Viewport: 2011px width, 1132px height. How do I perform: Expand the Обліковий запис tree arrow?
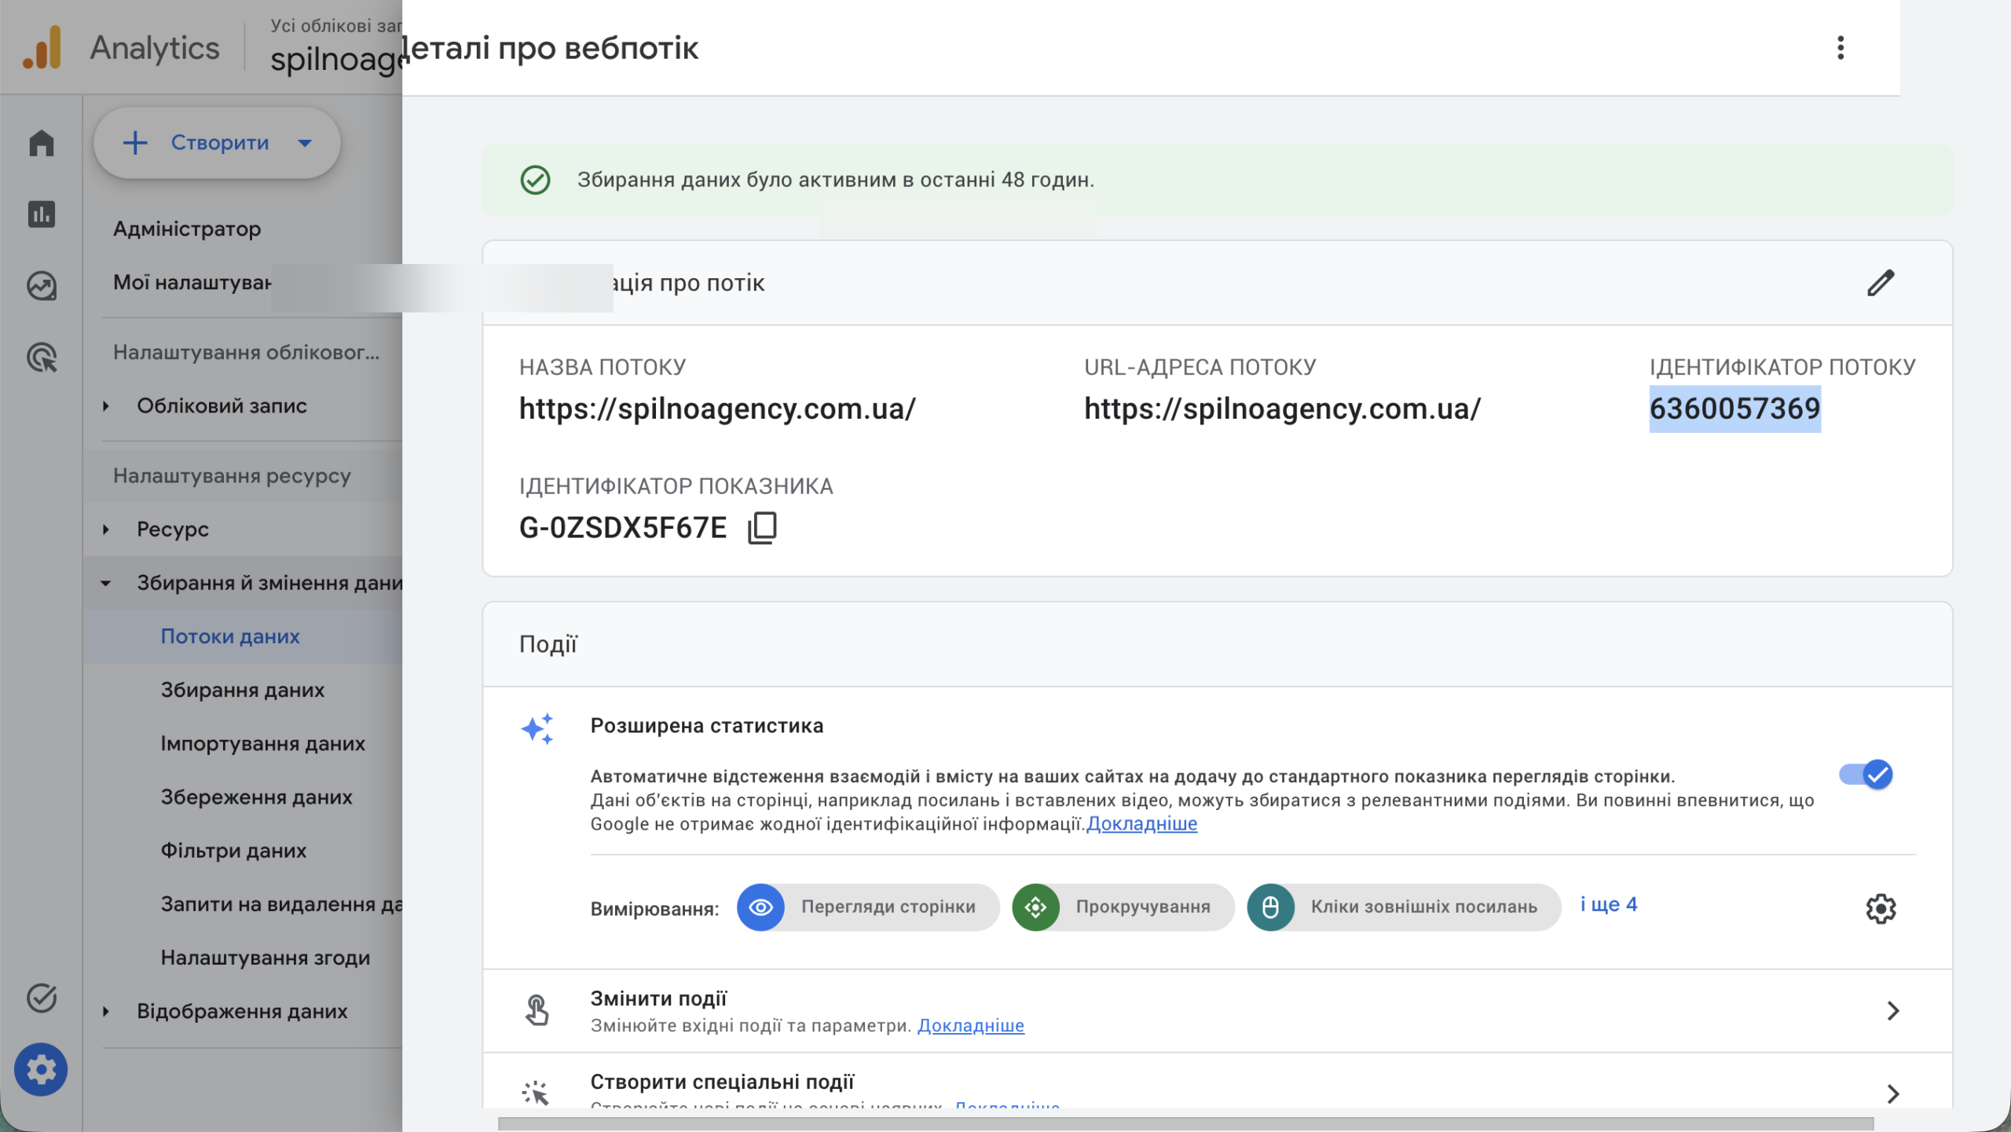coord(106,406)
